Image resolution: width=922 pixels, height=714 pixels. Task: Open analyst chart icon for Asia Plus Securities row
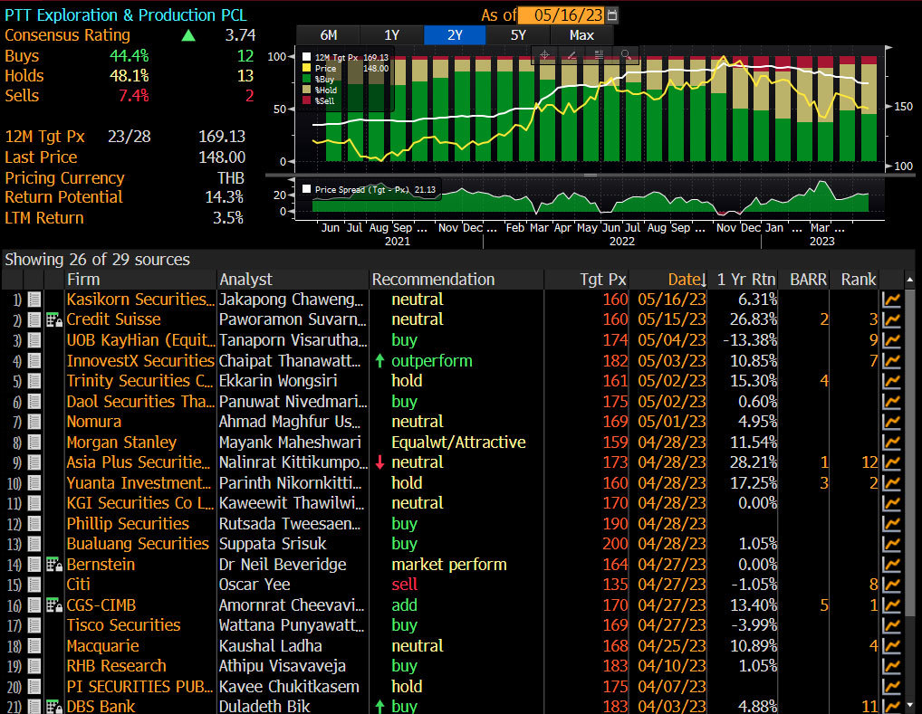tap(891, 462)
